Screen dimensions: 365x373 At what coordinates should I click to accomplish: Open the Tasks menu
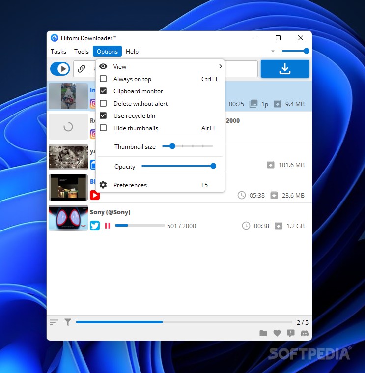[x=58, y=52]
